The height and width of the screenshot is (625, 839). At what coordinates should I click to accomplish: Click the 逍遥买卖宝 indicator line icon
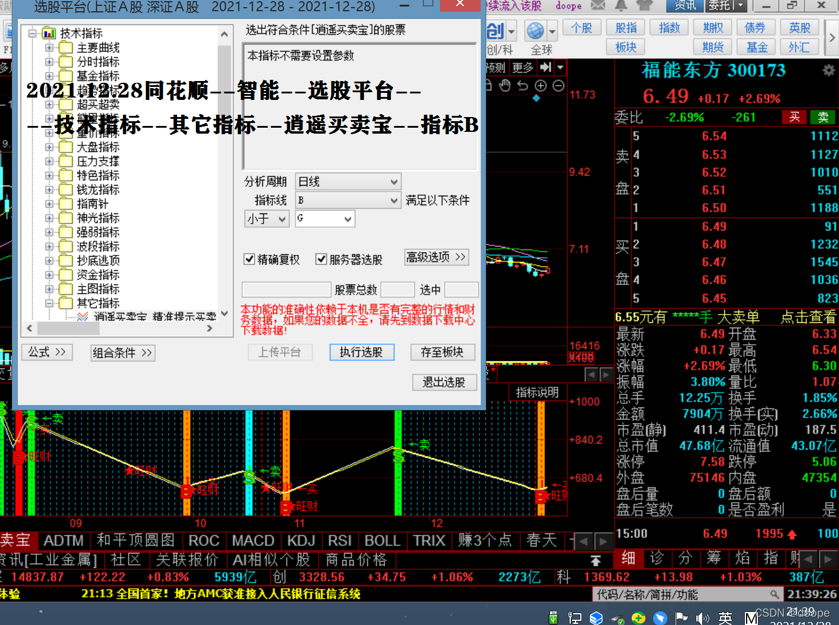(x=83, y=317)
